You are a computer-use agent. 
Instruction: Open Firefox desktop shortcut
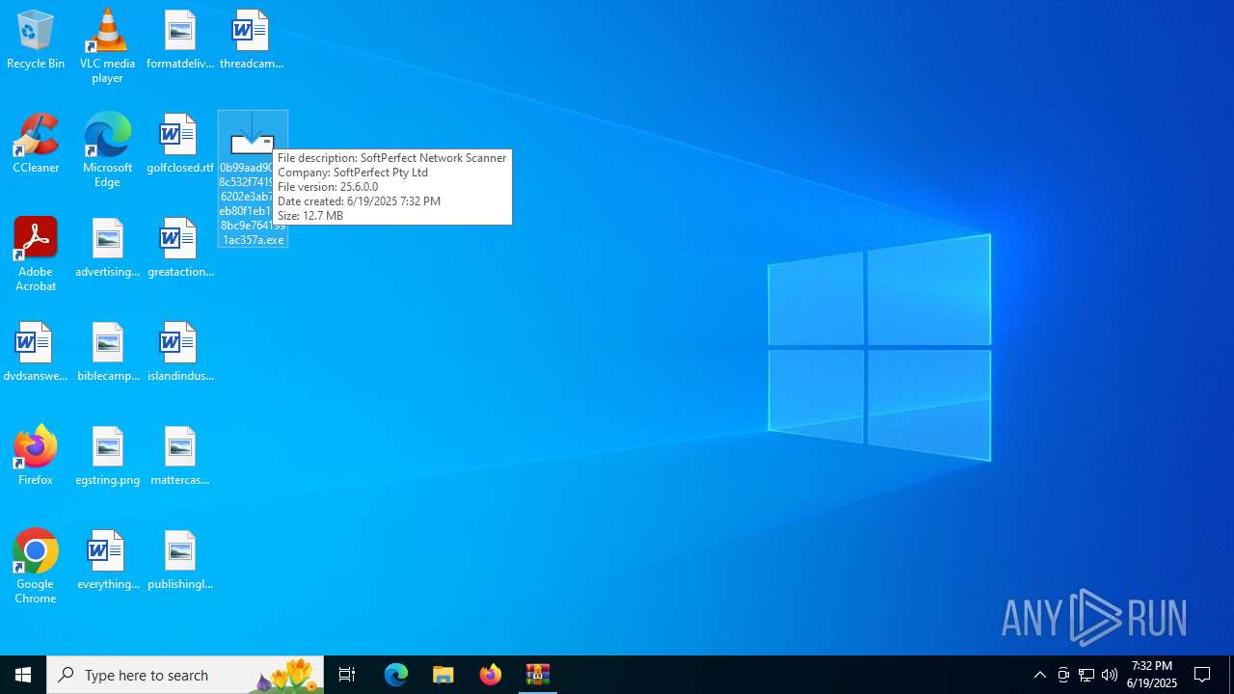(36, 457)
